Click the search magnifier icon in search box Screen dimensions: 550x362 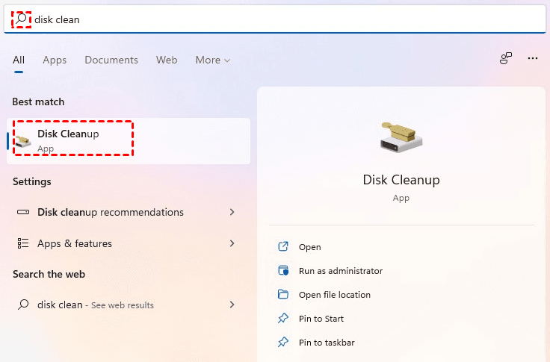[x=21, y=19]
